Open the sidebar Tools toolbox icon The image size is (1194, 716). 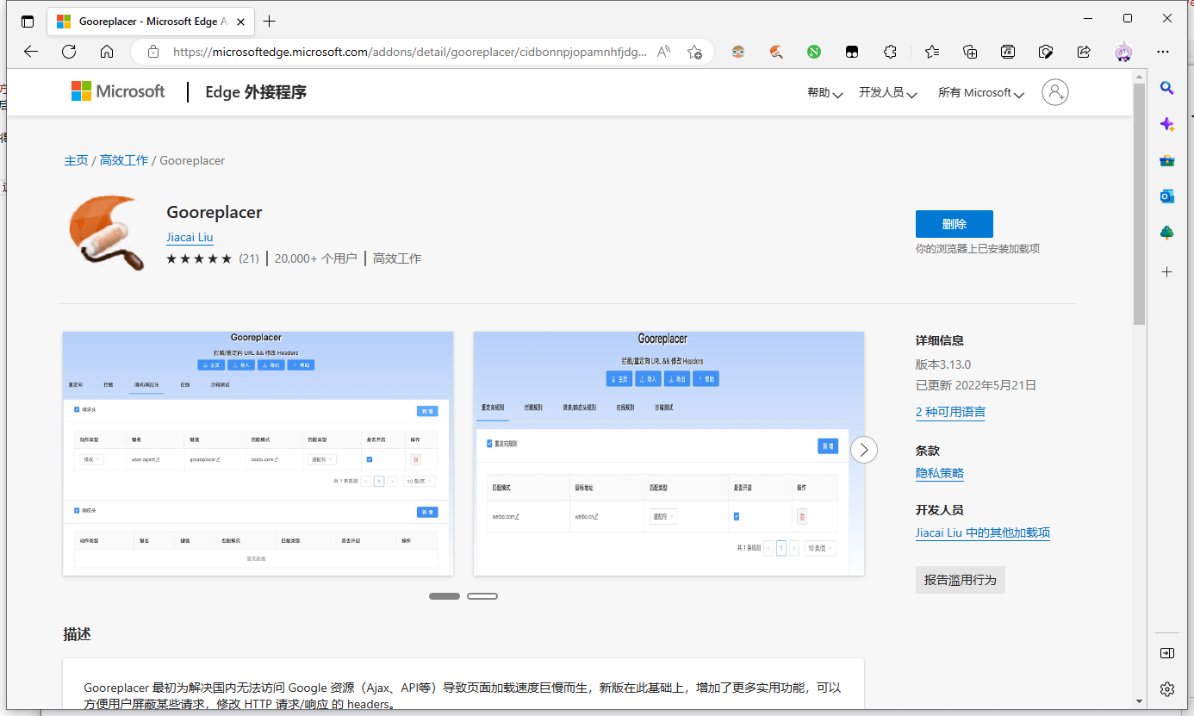(1166, 160)
